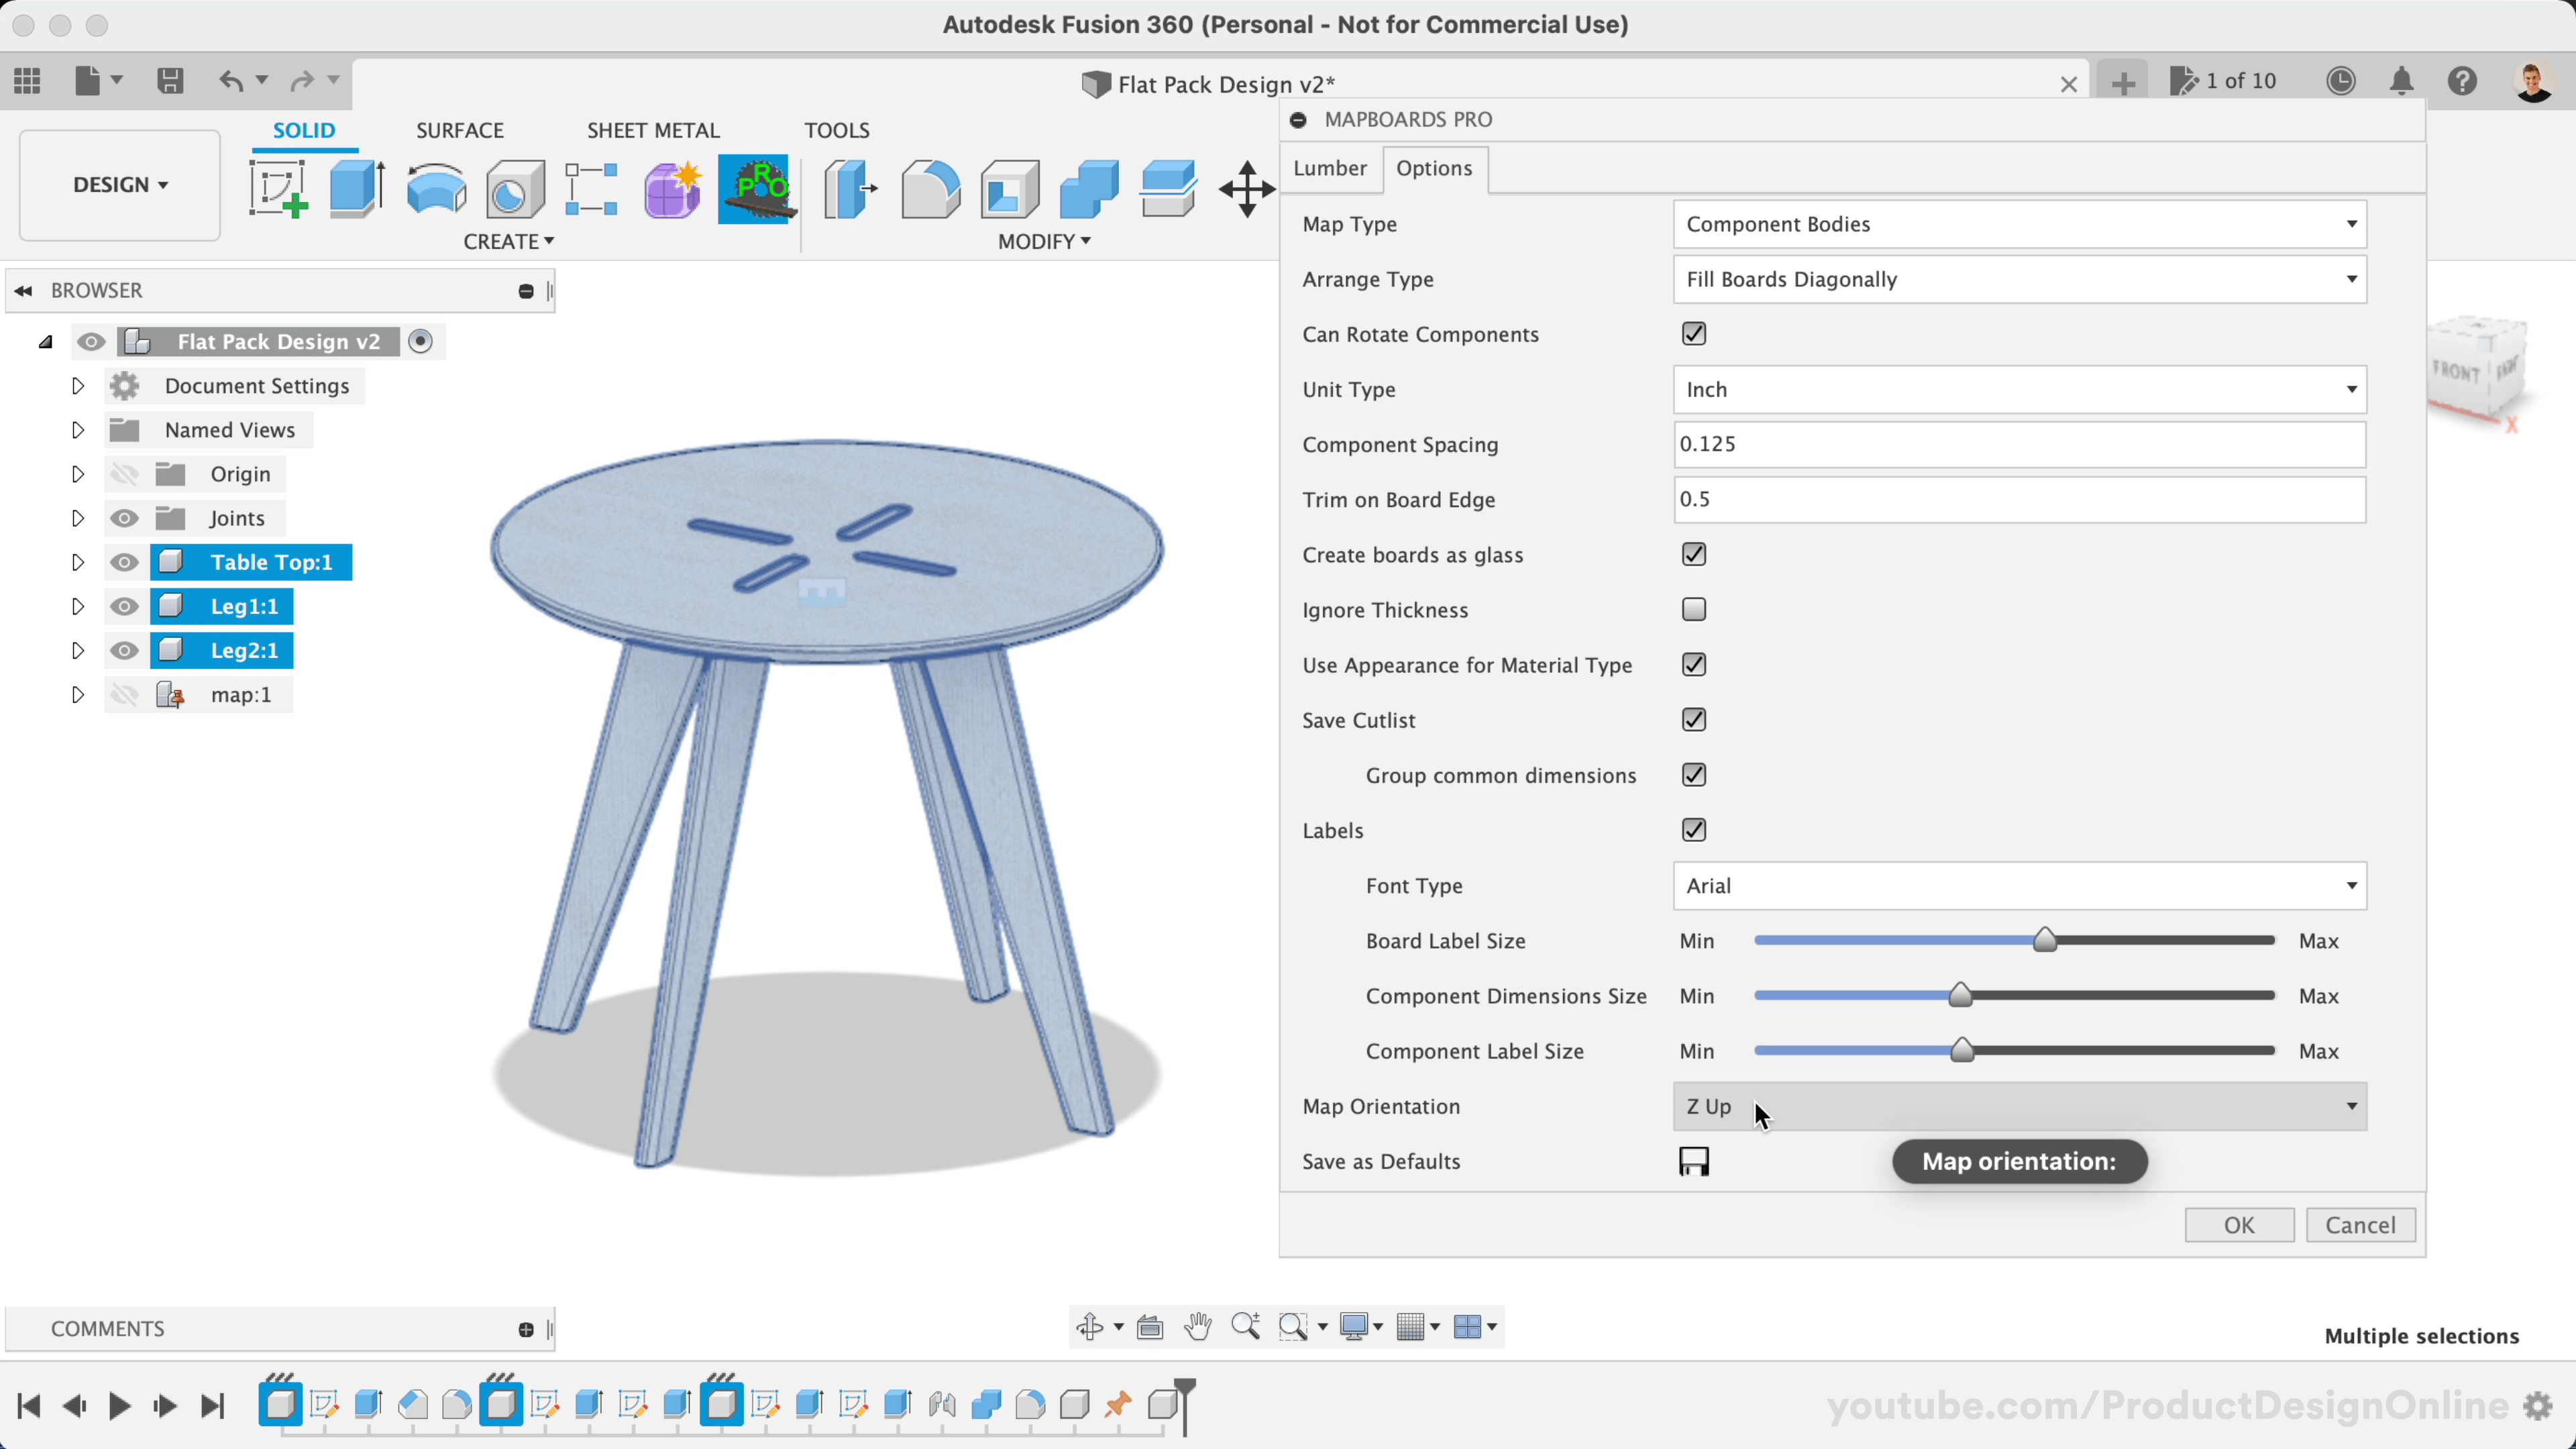Switch to the Options tab
Image resolution: width=2576 pixels, height=1449 pixels.
1434,168
